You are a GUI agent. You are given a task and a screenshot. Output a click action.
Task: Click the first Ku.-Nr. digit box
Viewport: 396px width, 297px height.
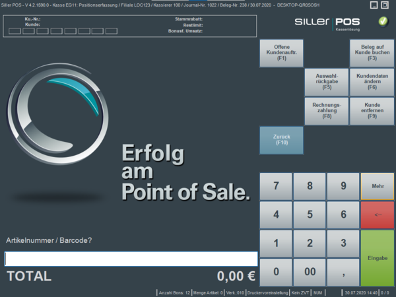pos(14,31)
